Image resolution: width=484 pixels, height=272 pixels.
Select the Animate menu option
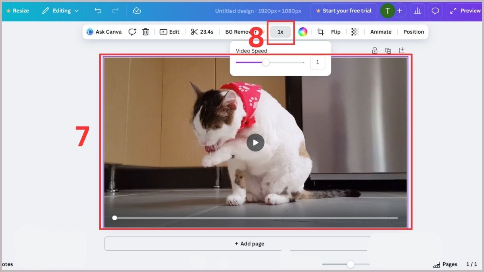pyautogui.click(x=380, y=31)
